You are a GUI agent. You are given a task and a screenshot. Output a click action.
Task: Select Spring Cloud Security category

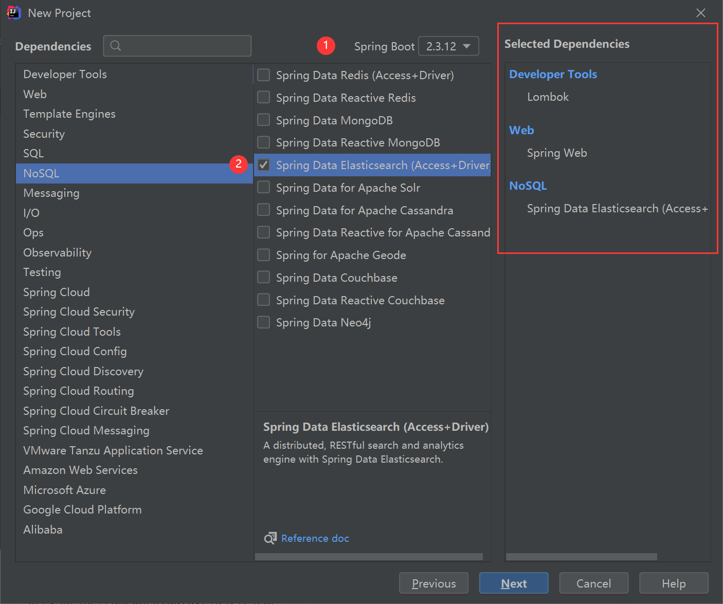point(134,312)
